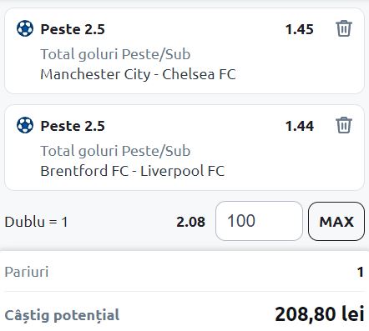Open the Manchester City - Chelsea FC match
The width and height of the screenshot is (369, 331).
click(138, 74)
